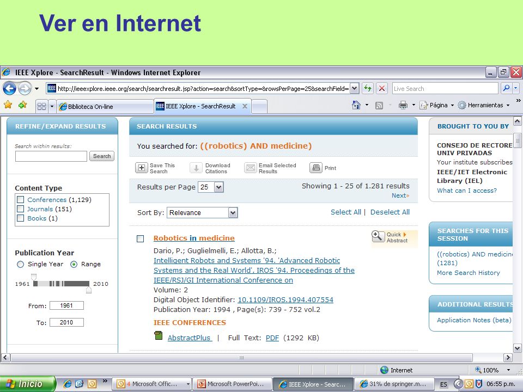Open the zoom level dropdown arrow
523x392 pixels.
pyautogui.click(x=508, y=370)
